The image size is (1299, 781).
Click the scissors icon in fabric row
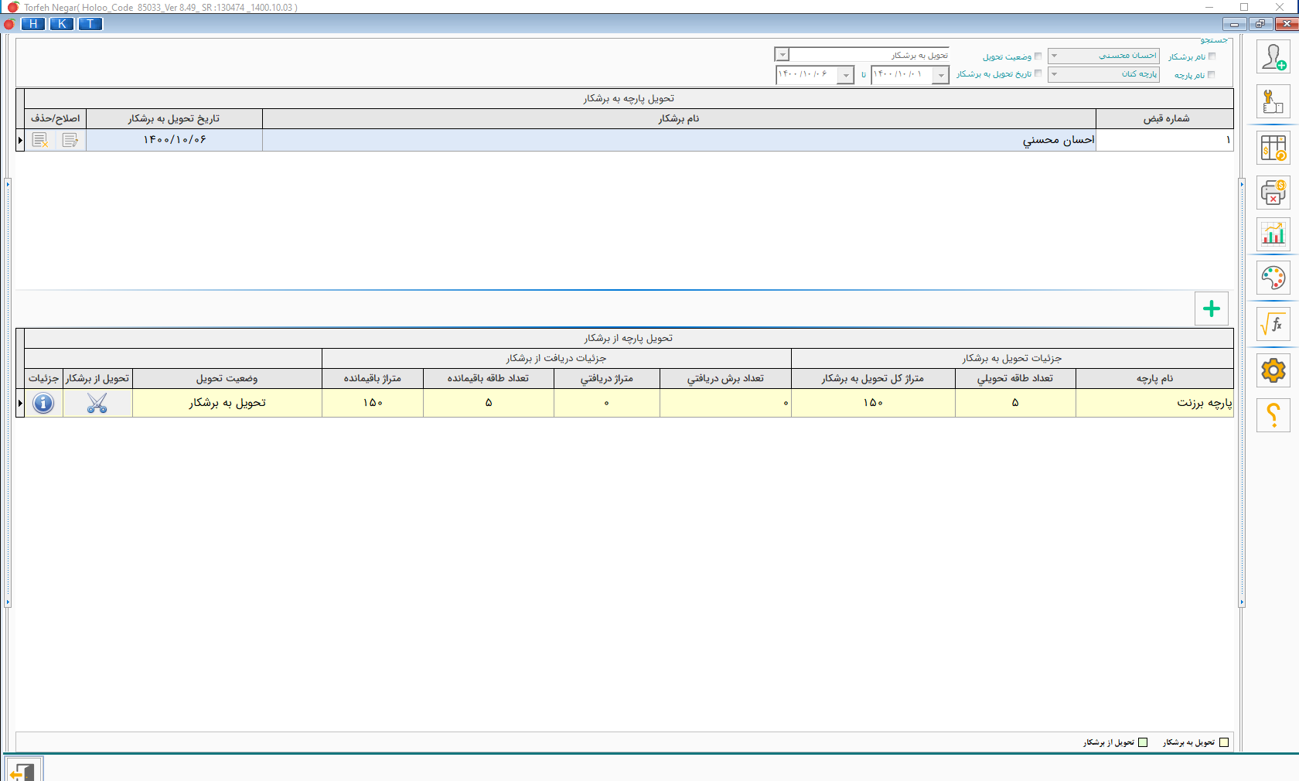(97, 403)
